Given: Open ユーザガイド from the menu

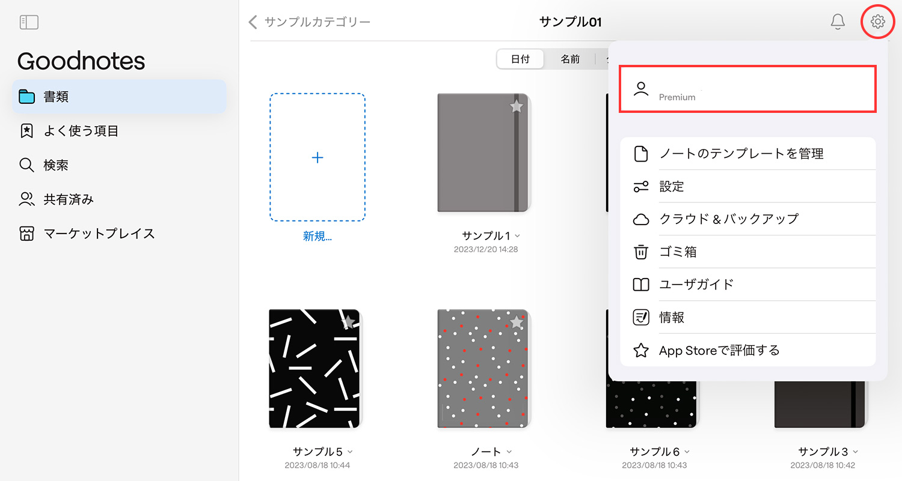Looking at the screenshot, I should (747, 285).
